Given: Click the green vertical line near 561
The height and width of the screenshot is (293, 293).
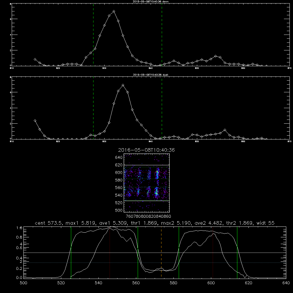Looking at the screenshot, I should pyautogui.click(x=138, y=252).
